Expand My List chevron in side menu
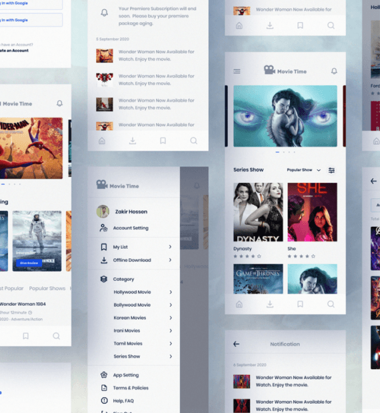This screenshot has width=380, height=413. pos(170,247)
